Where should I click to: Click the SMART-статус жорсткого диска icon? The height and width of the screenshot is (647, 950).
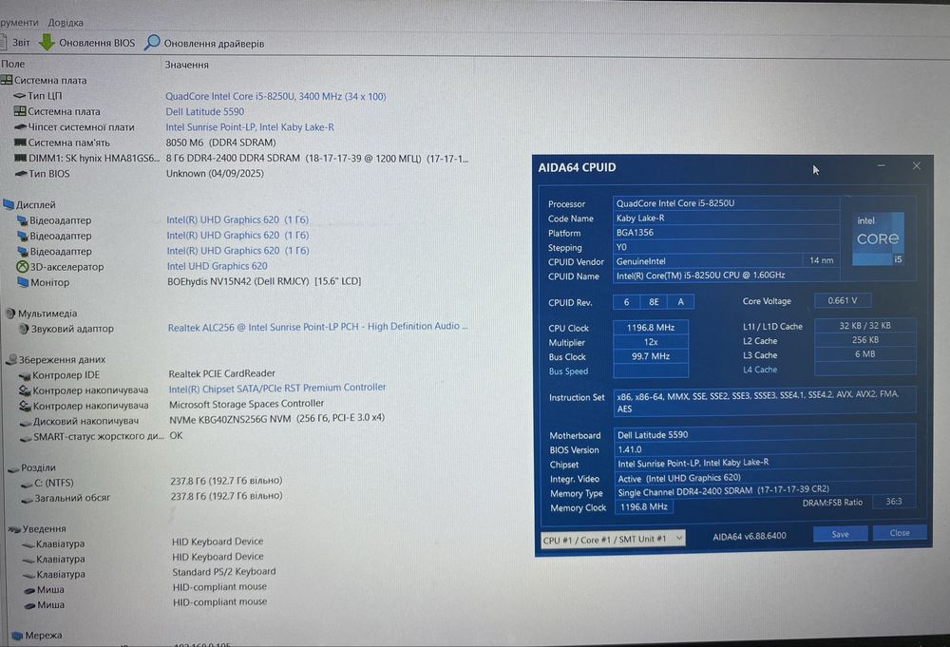click(26, 437)
